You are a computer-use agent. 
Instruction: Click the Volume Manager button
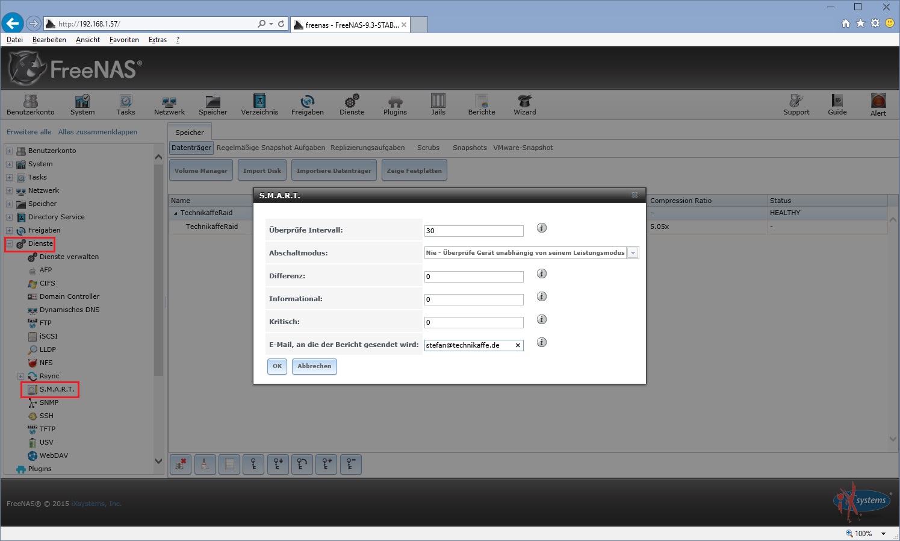pos(201,170)
